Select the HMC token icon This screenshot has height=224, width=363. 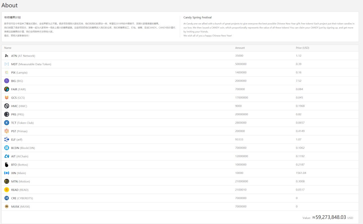tap(7, 106)
